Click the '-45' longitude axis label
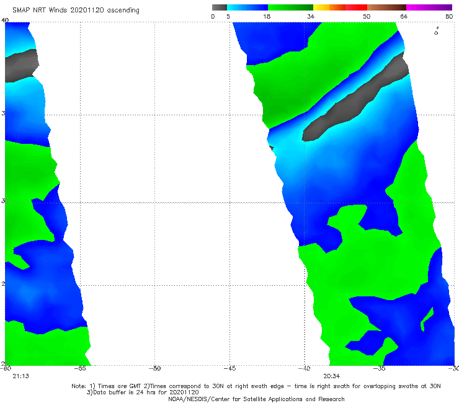 tap(229, 368)
